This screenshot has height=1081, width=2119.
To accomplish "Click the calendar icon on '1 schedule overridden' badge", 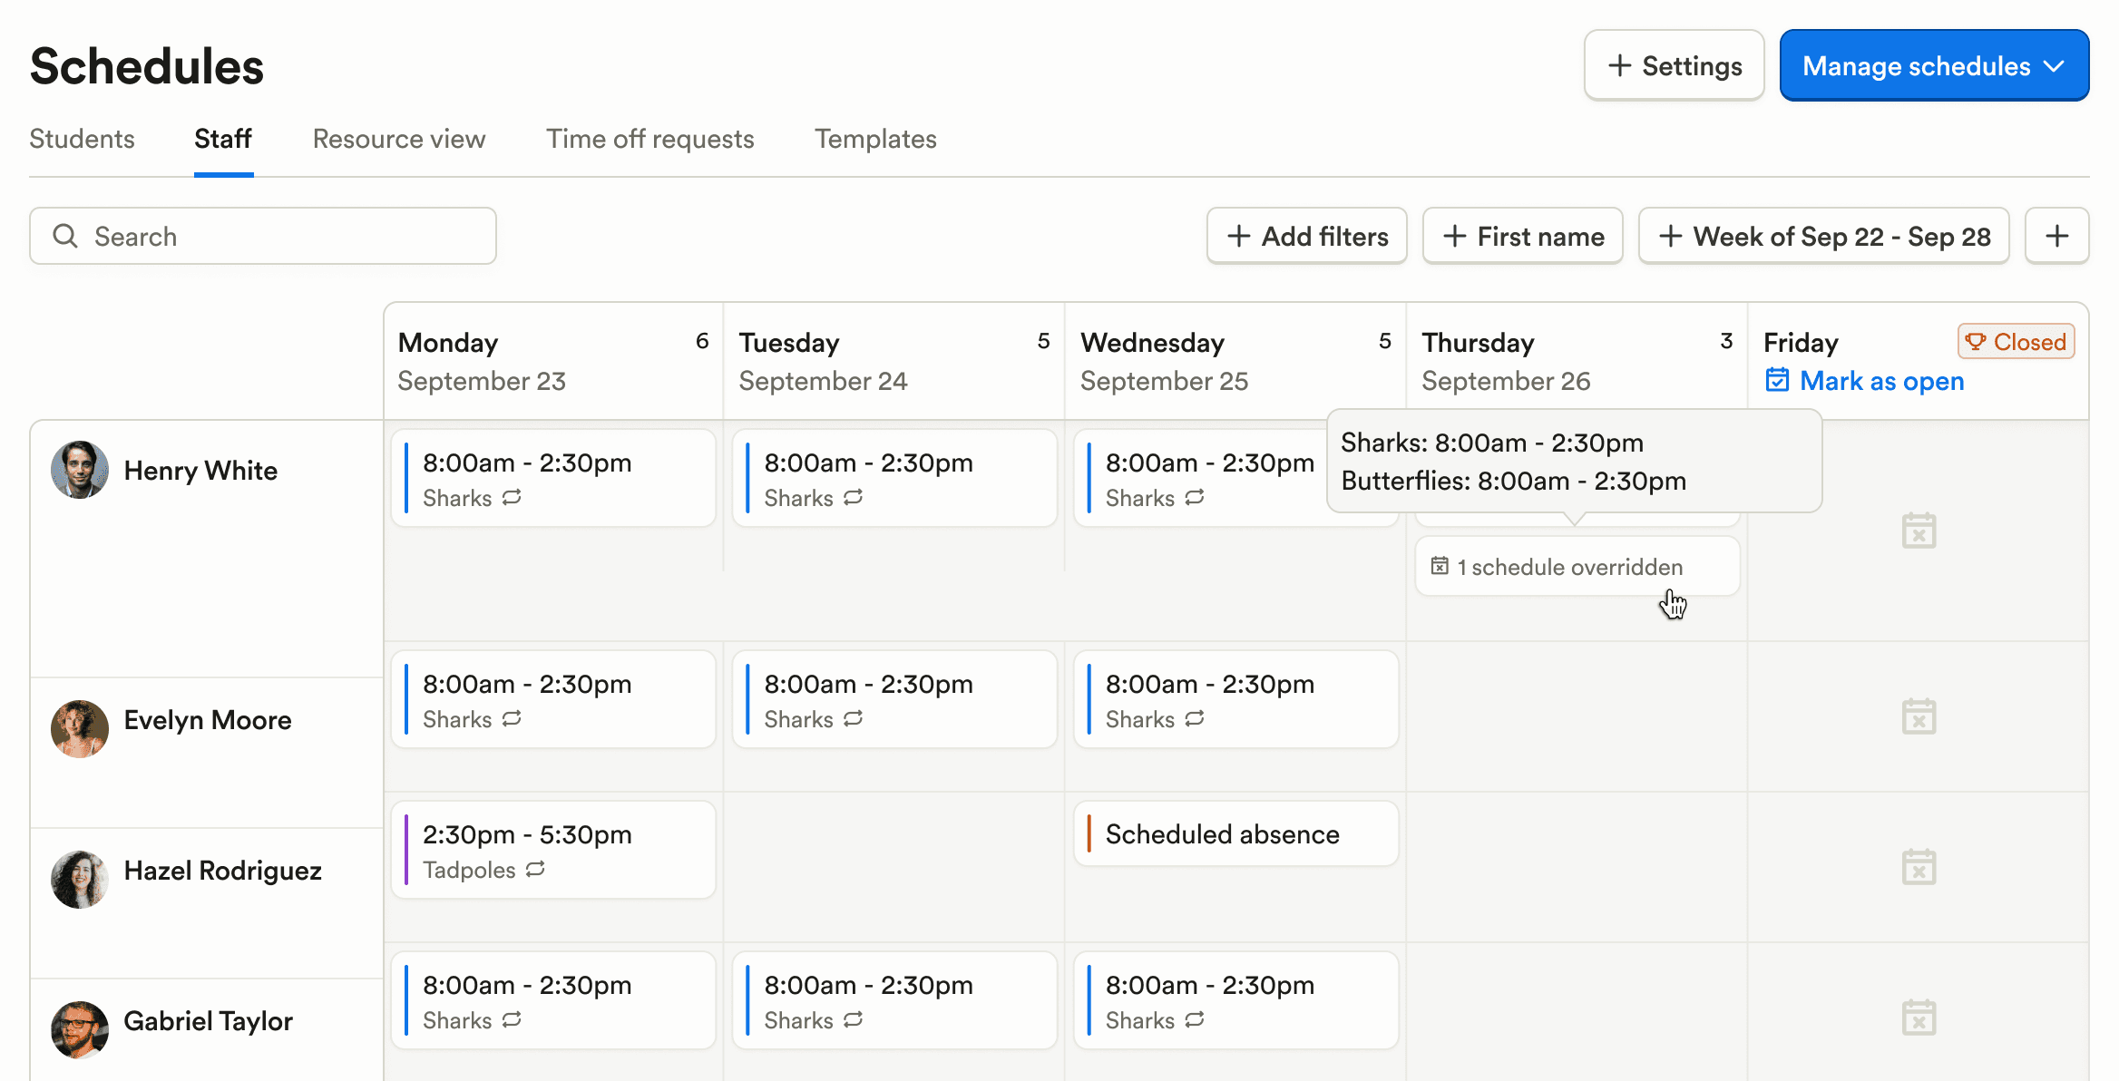I will click(x=1441, y=565).
